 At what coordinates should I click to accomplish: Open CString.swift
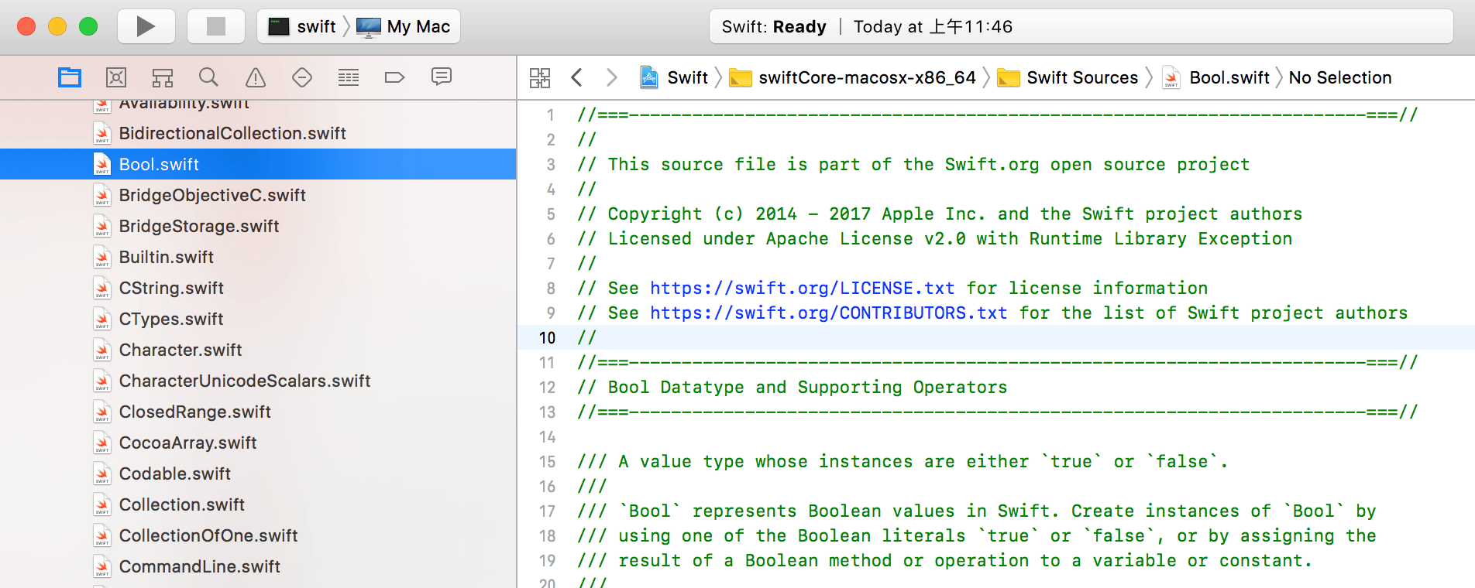258,288
